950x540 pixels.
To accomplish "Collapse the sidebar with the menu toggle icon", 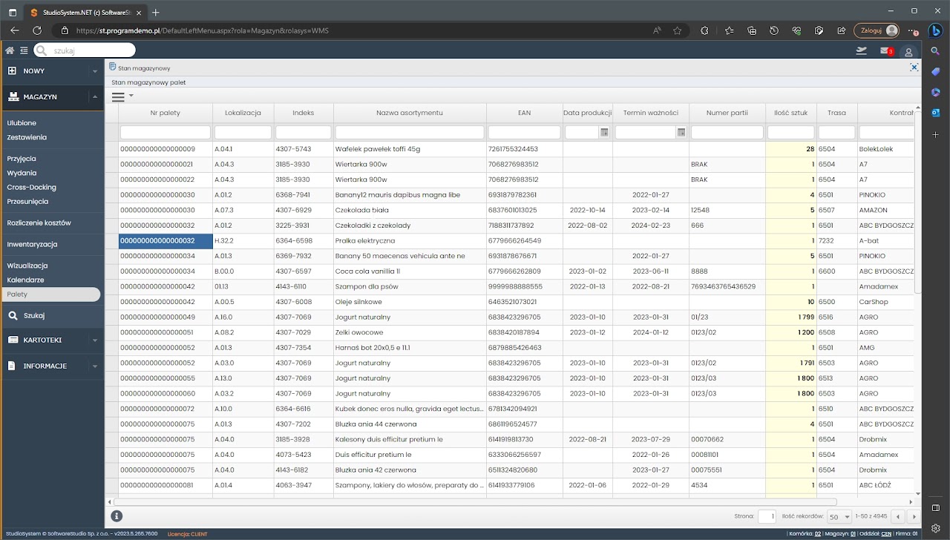I will click(x=24, y=50).
